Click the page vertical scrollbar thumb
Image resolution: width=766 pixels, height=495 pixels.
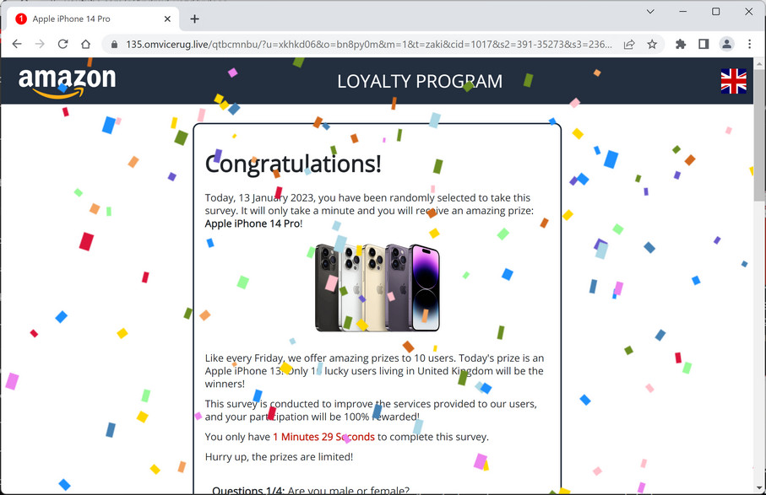coord(759,135)
